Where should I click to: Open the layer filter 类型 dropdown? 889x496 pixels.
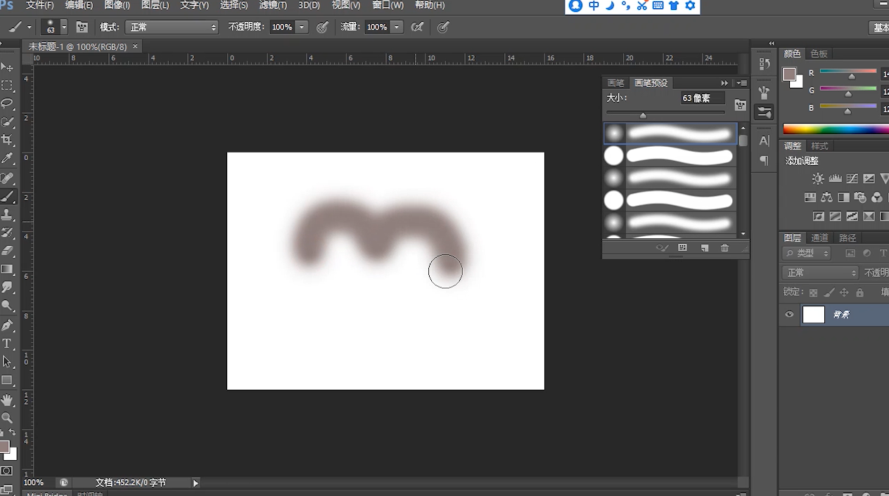point(807,253)
